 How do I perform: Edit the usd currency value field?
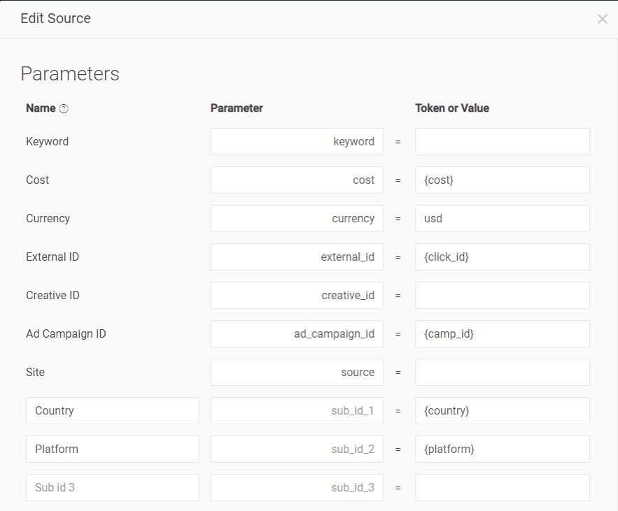point(502,218)
